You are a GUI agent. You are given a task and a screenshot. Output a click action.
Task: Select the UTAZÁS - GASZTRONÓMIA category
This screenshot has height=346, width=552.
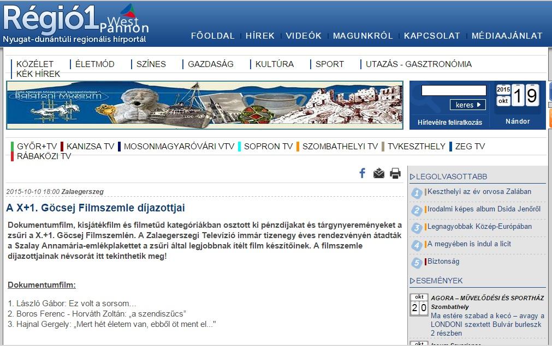(419, 64)
